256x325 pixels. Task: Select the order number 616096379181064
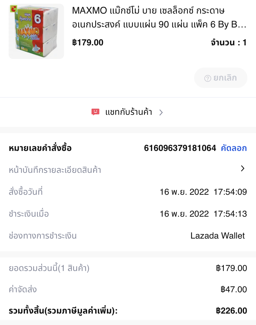pyautogui.click(x=180, y=148)
